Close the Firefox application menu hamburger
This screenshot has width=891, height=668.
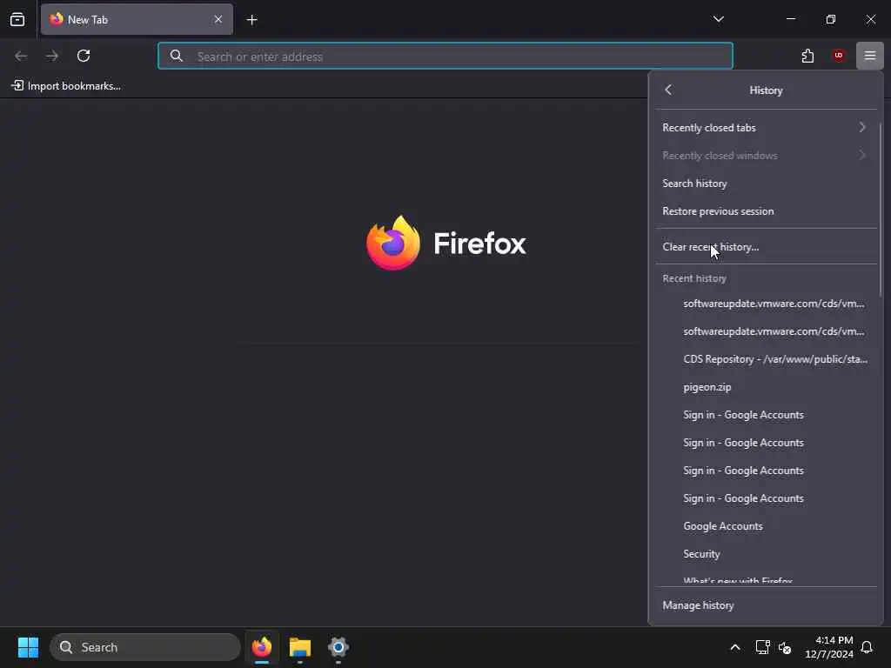coord(869,56)
